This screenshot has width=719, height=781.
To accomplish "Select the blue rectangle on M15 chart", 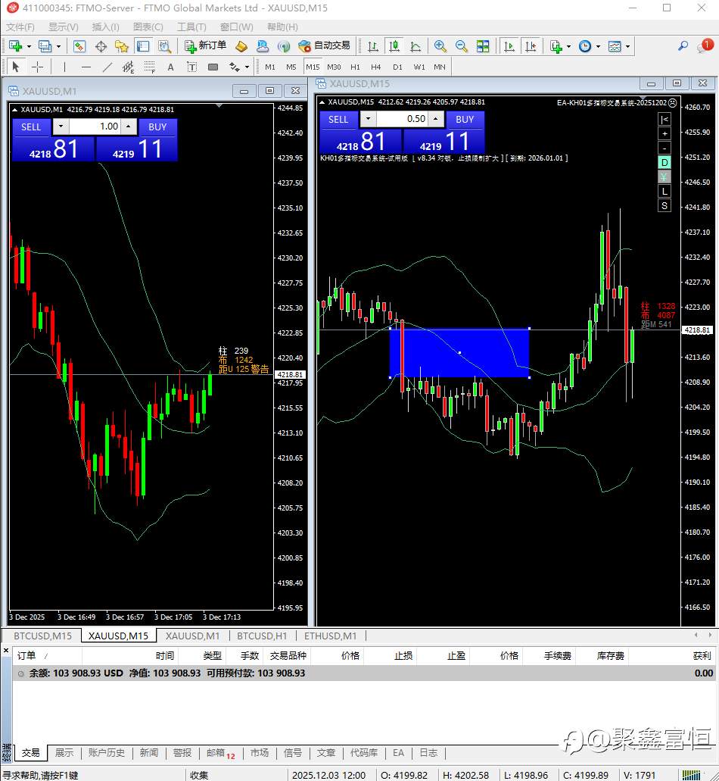I will 459,353.
